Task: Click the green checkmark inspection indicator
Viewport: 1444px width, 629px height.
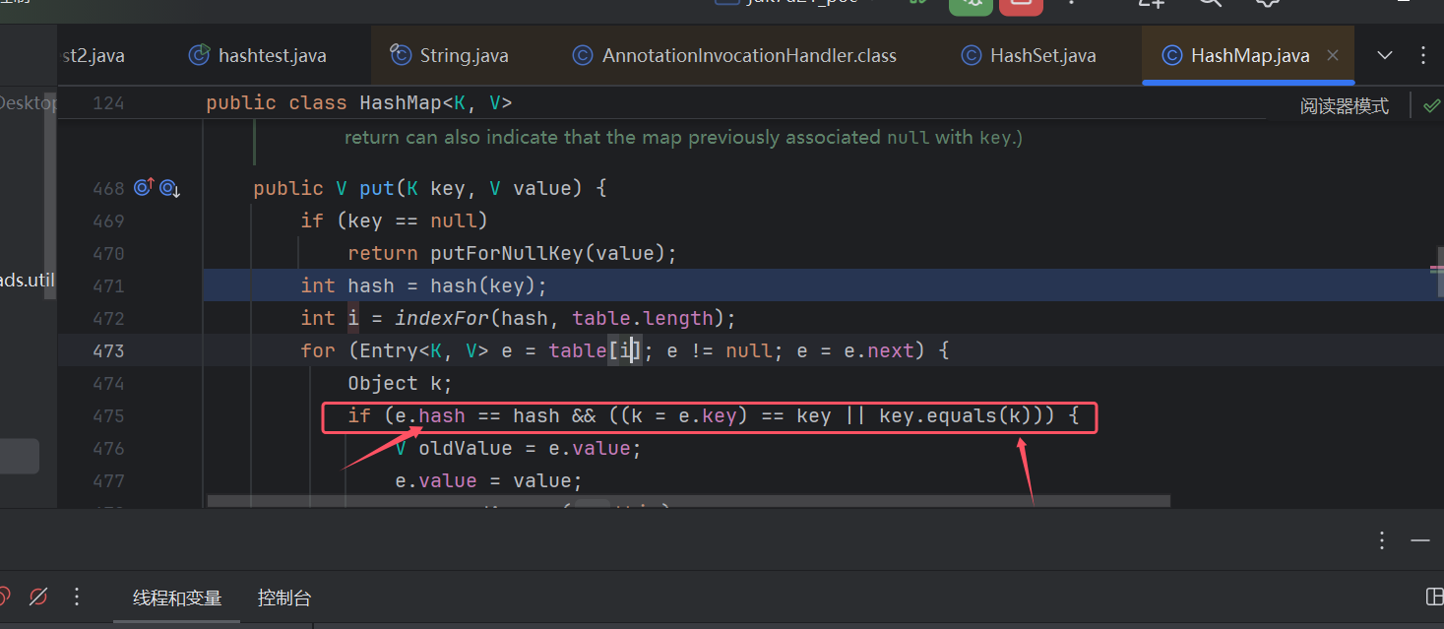Action: 1432,105
